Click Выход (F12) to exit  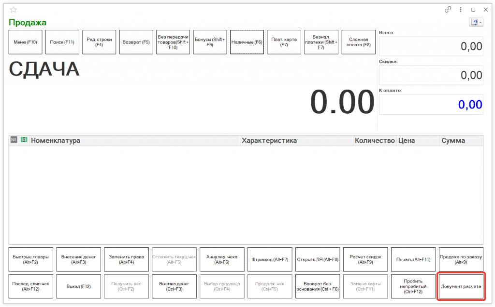78,286
